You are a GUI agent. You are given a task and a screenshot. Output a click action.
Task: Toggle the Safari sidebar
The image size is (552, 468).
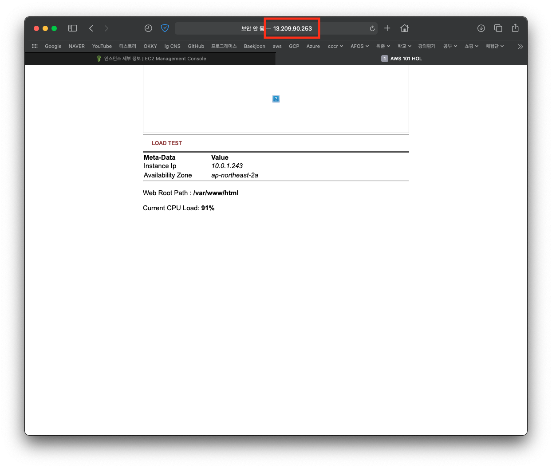point(73,28)
